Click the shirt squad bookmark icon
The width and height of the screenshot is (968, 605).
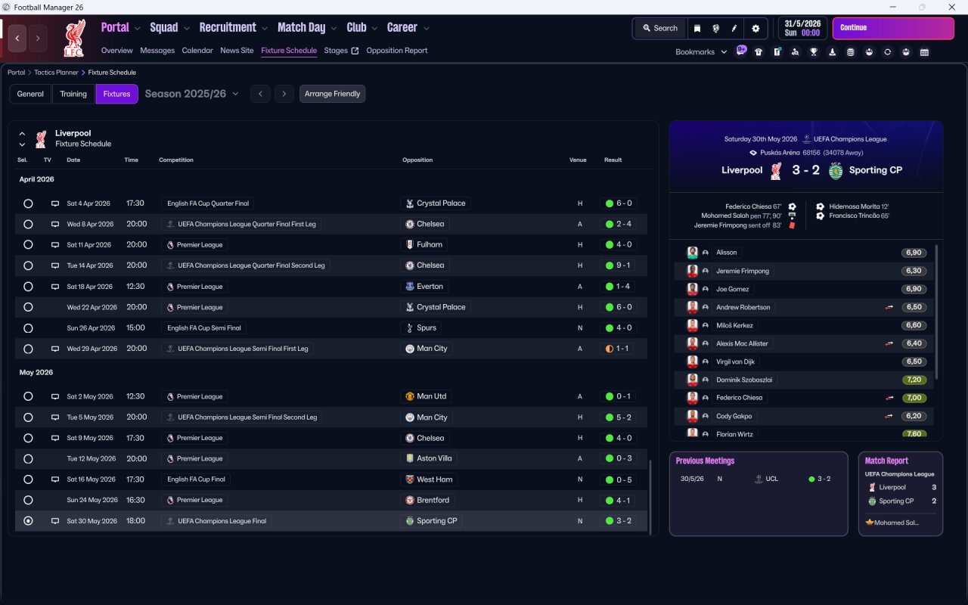[x=759, y=52]
